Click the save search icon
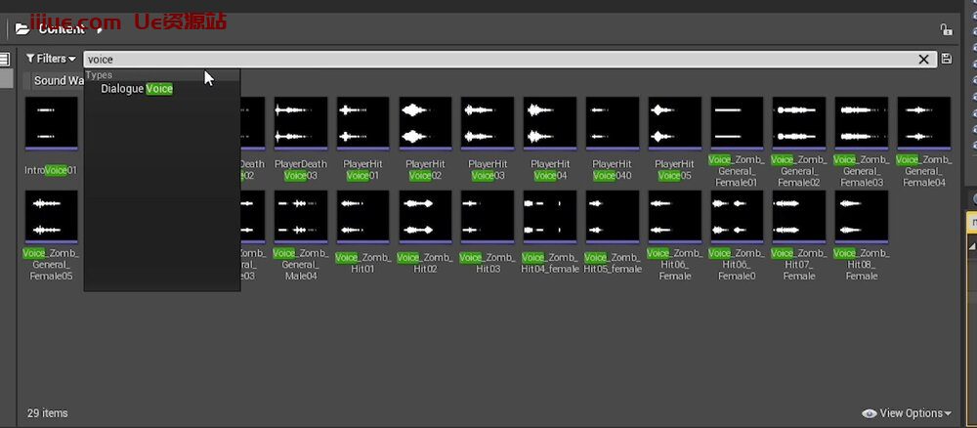Screen dimensions: 977x428 [x=947, y=60]
